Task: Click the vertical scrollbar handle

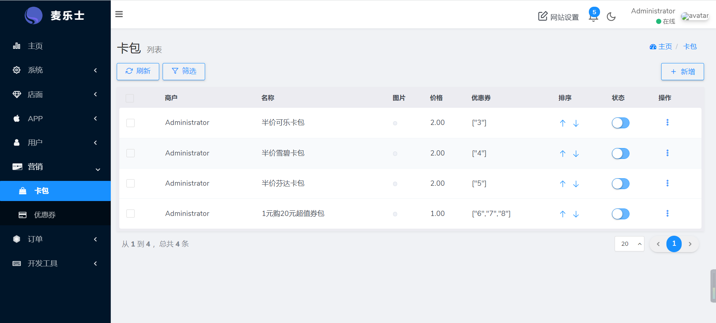Action: point(713,286)
